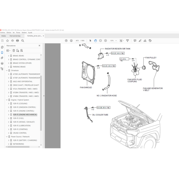Go to next page arrow
The height and width of the screenshot is (179, 179).
pos(71,41)
